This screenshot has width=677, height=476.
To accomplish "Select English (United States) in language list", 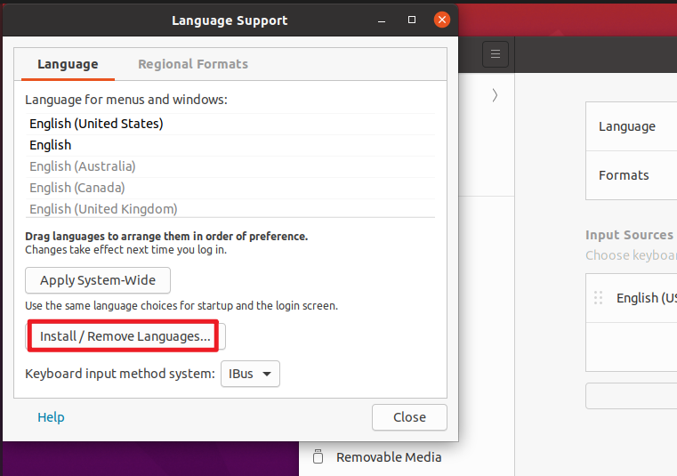I will pyautogui.click(x=230, y=124).
